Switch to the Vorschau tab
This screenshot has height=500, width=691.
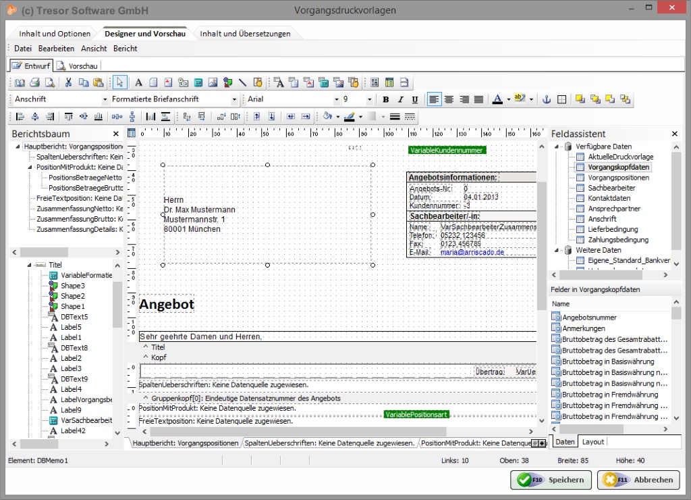click(x=78, y=66)
